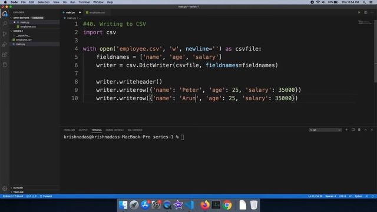Close the terminal panel
377x212 pixels.
coord(372,130)
